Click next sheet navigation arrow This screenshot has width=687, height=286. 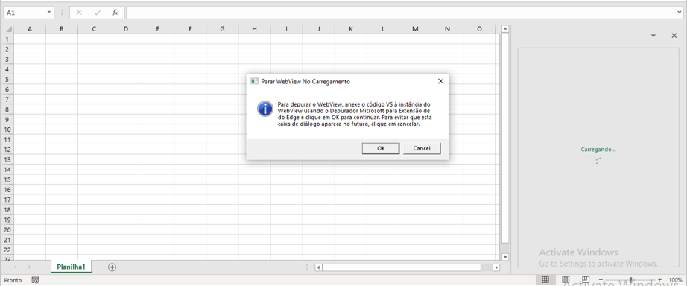30,267
